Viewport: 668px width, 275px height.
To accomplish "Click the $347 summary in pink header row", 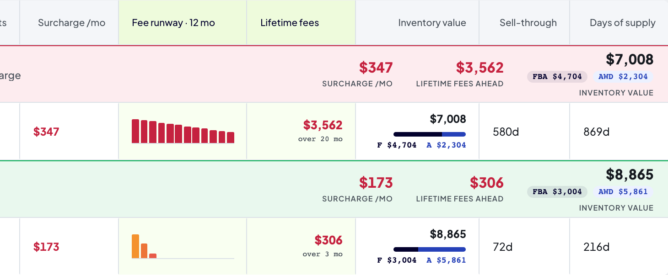I will [376, 68].
